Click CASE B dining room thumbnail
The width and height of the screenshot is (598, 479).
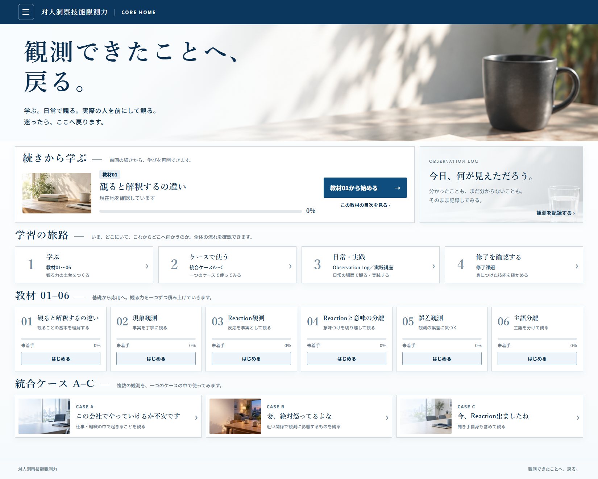235,416
